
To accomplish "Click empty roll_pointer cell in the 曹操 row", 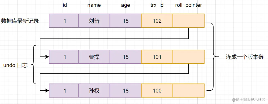I will [188, 57].
